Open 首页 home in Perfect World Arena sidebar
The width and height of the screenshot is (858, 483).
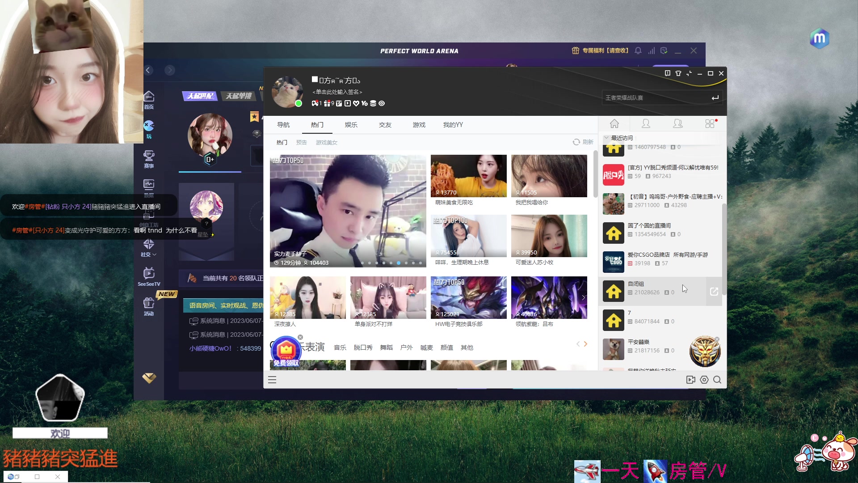149,100
